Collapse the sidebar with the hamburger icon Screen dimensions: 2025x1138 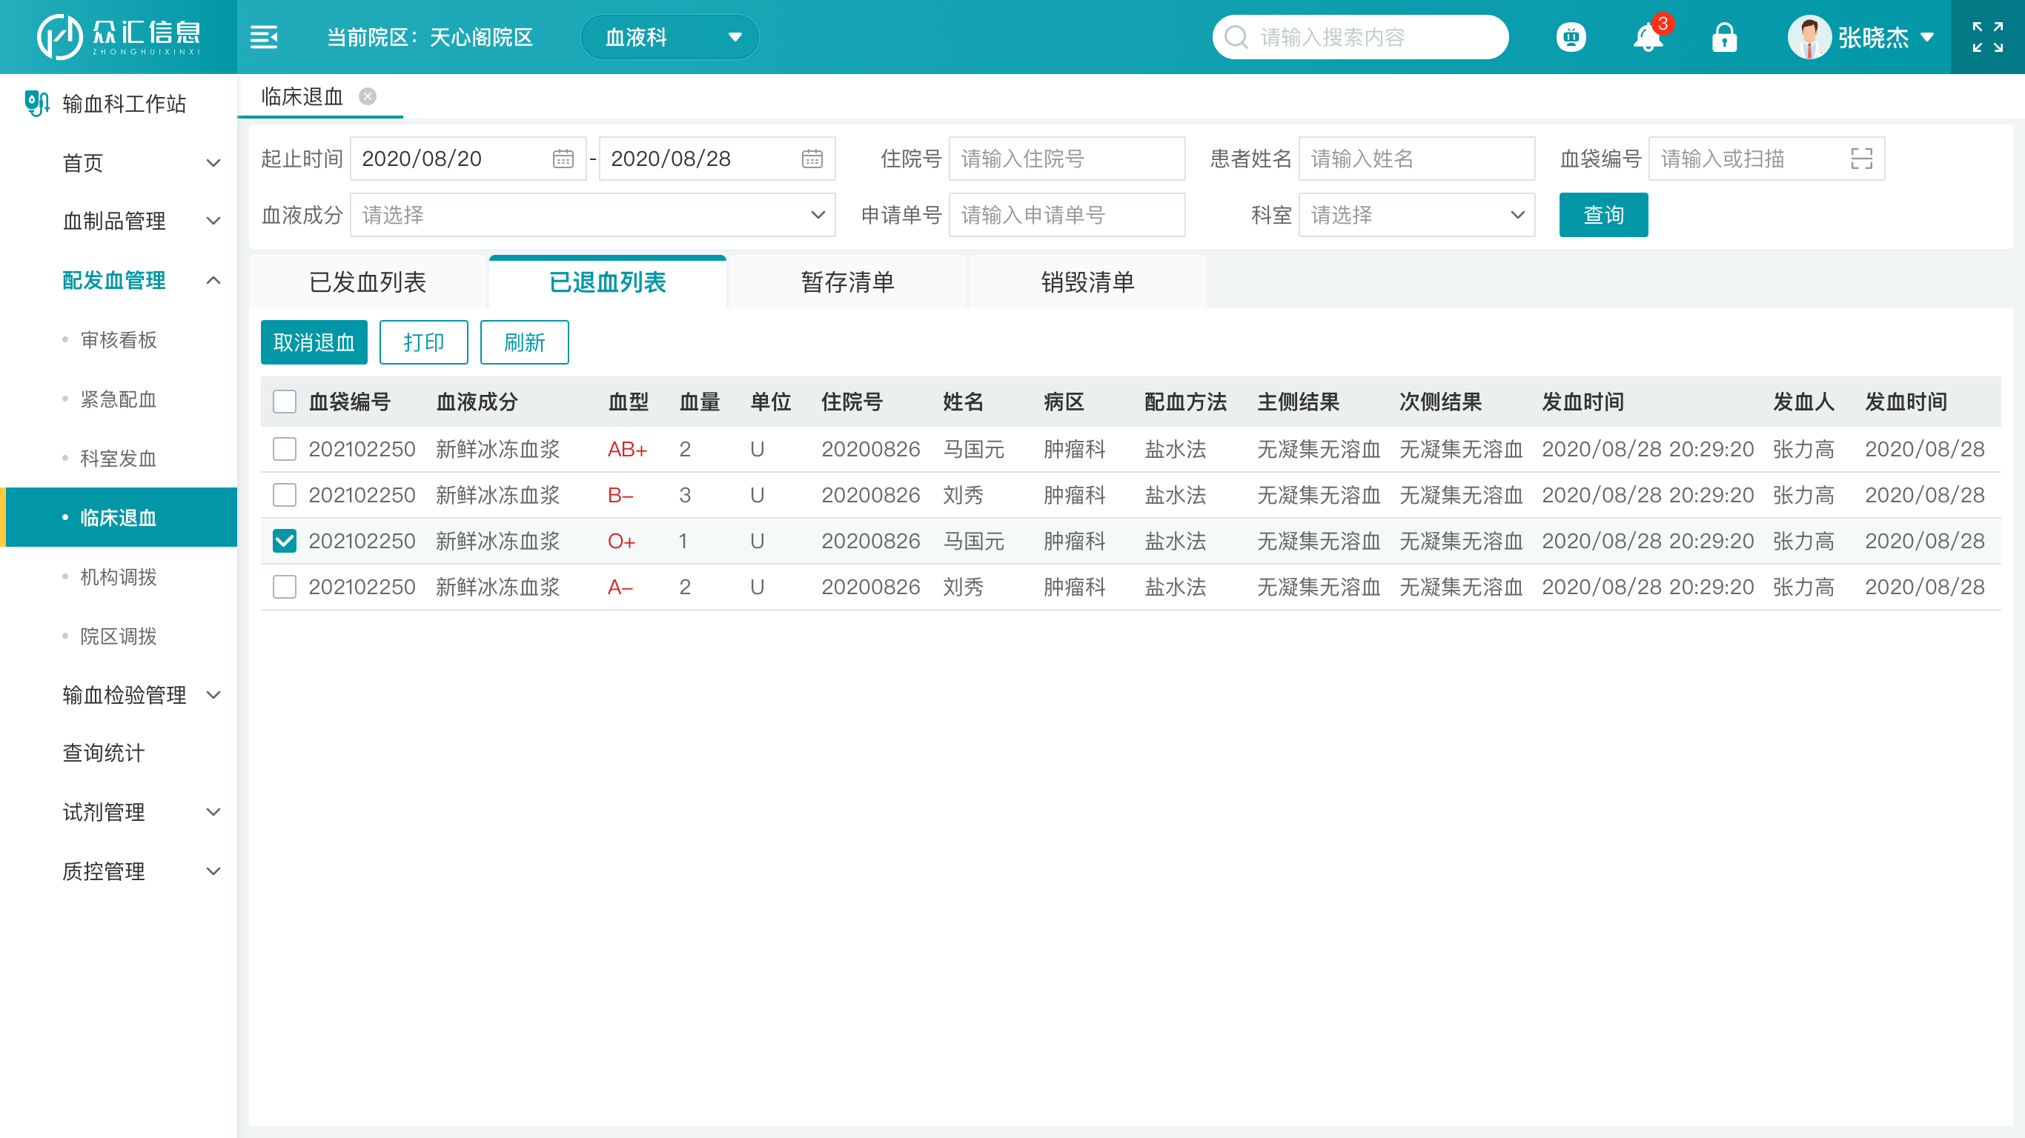point(263,37)
